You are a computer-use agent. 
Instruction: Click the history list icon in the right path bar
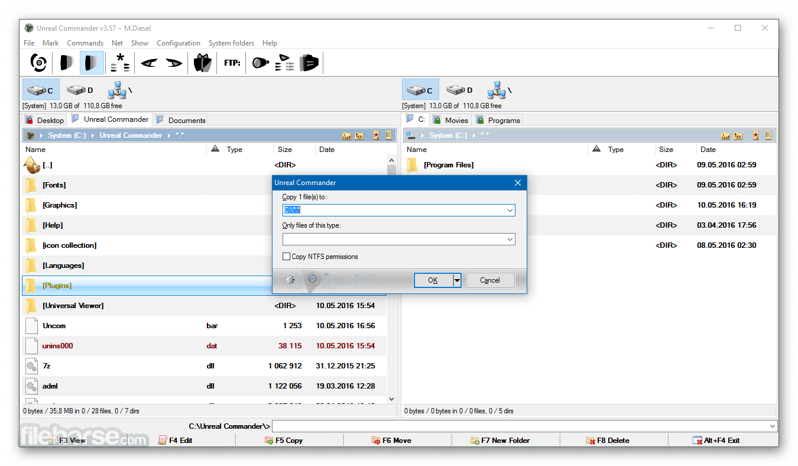coord(768,135)
